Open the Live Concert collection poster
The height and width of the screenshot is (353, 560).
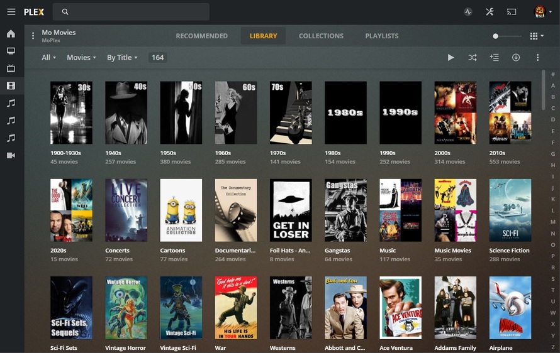coord(126,210)
